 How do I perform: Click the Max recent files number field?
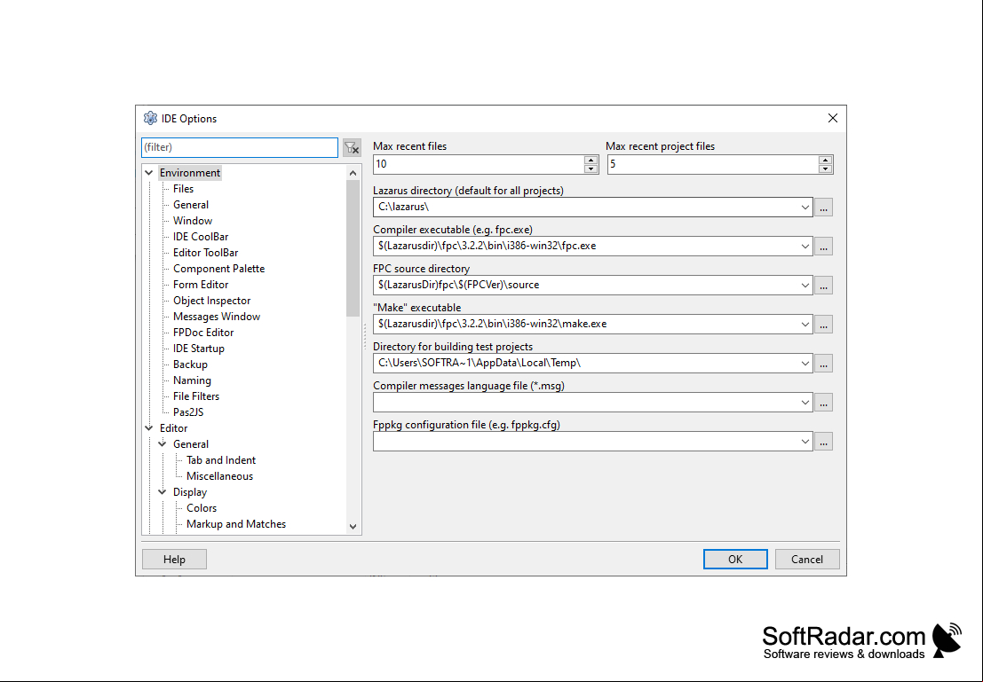coord(479,164)
